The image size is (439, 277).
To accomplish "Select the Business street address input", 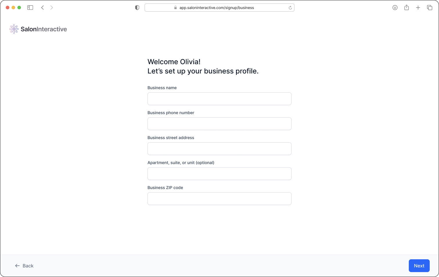I will coord(219,149).
